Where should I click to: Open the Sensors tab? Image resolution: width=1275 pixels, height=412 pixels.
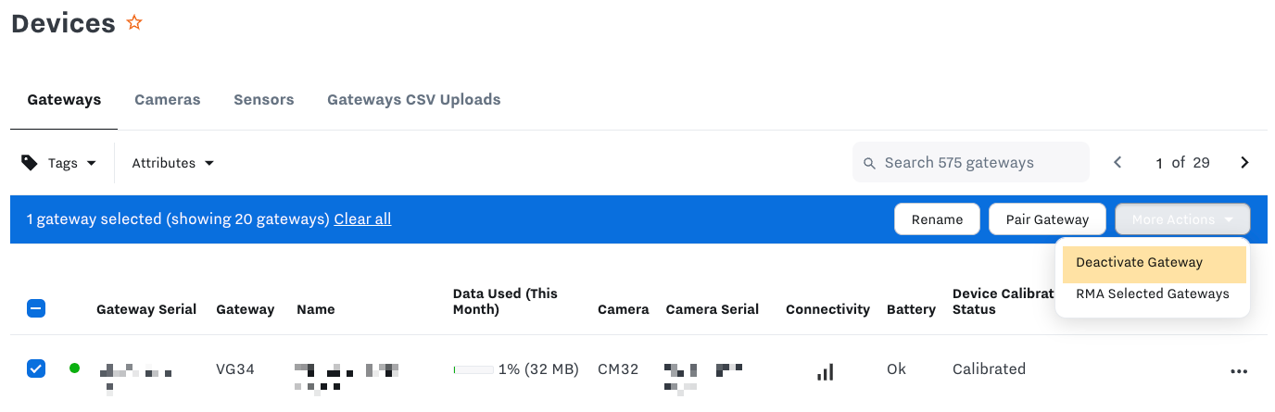pyautogui.click(x=263, y=100)
